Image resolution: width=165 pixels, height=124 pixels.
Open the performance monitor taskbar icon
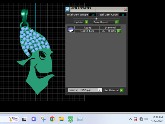point(80,119)
